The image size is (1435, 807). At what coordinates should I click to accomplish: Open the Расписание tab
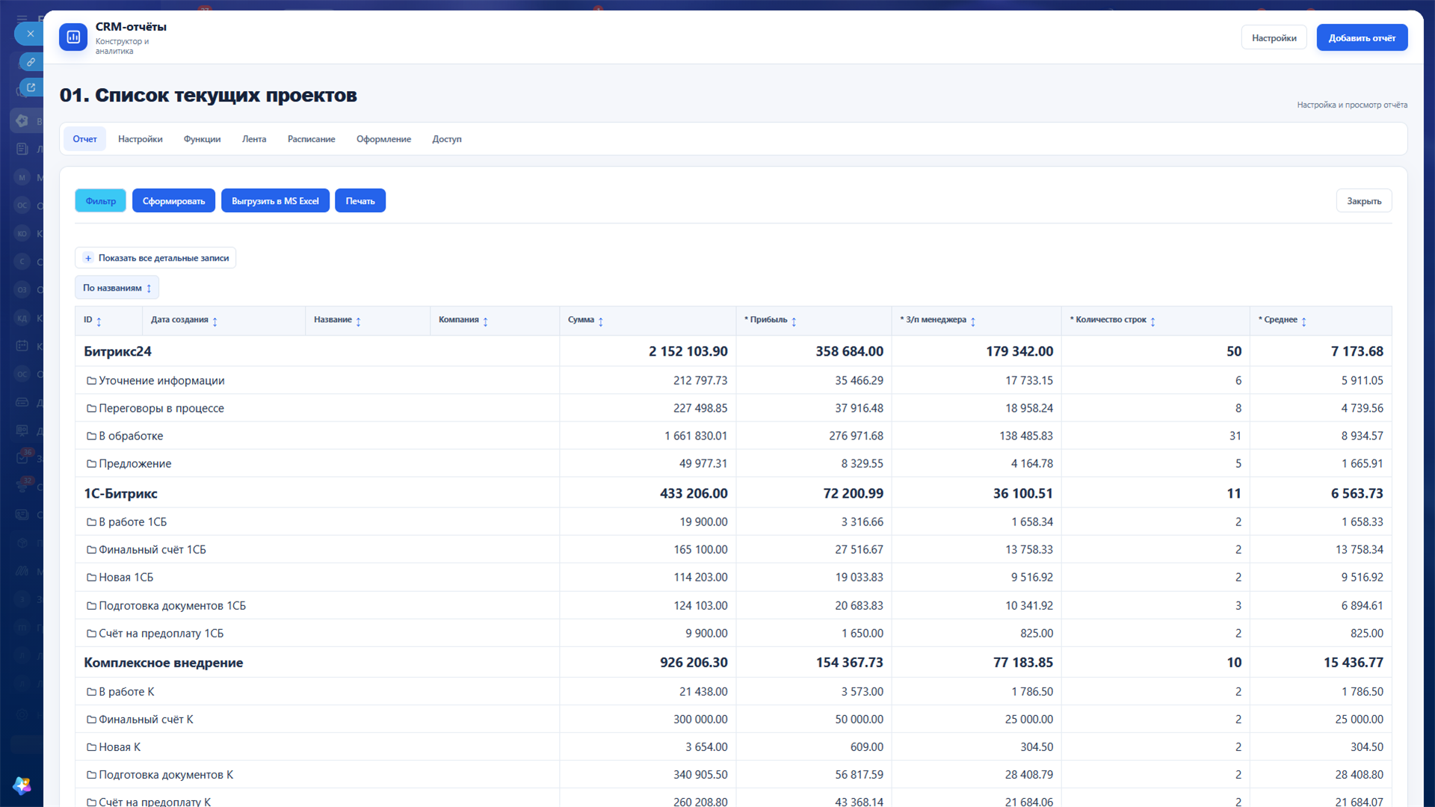[311, 139]
